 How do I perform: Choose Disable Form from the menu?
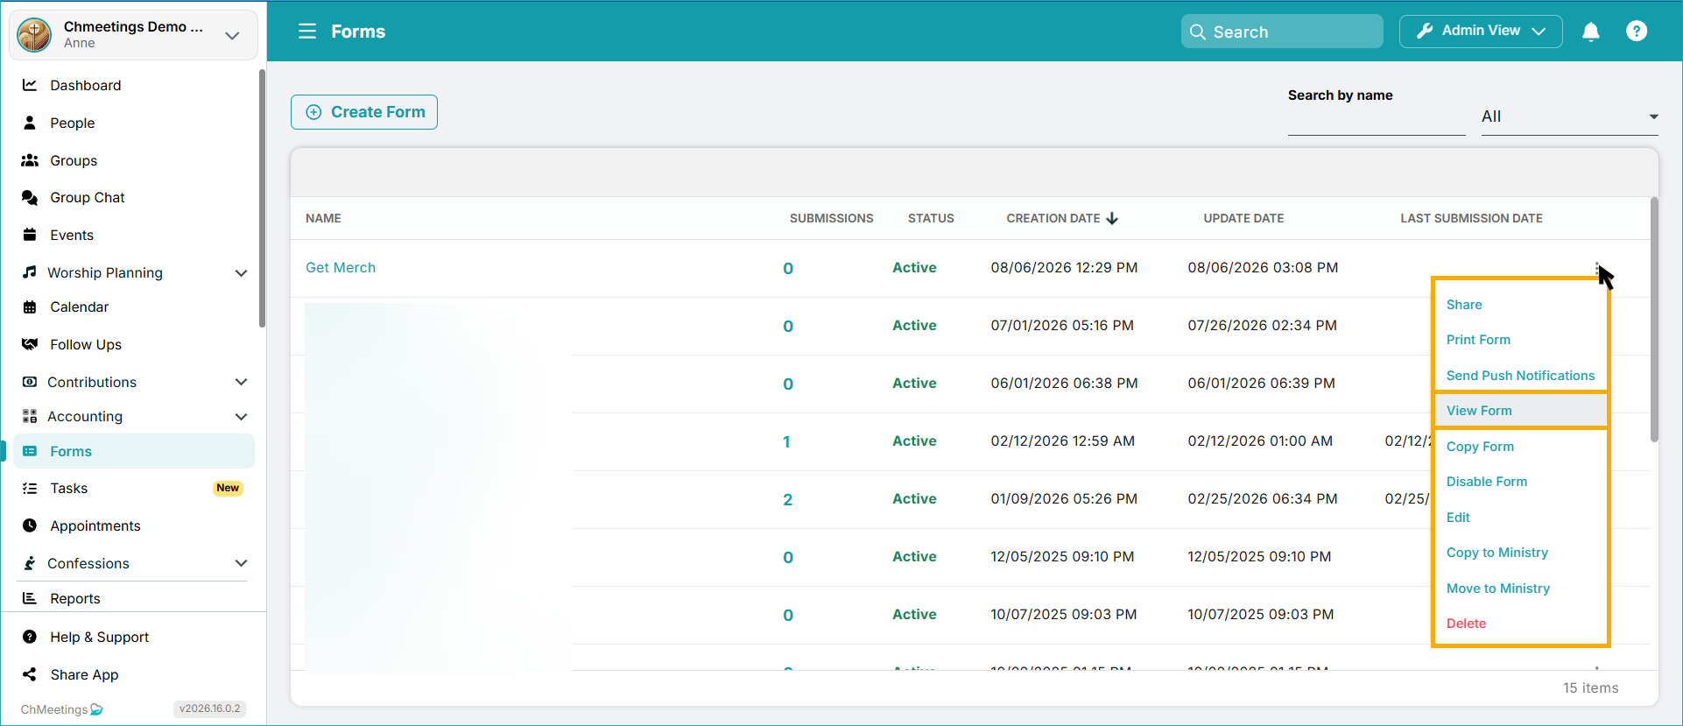pos(1520,482)
